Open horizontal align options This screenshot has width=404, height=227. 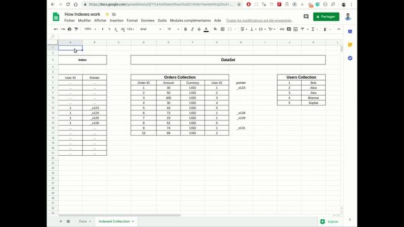click(244, 30)
